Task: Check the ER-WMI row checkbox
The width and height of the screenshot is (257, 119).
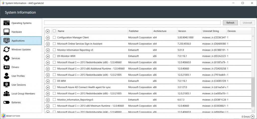Action: pyautogui.click(x=54, y=81)
